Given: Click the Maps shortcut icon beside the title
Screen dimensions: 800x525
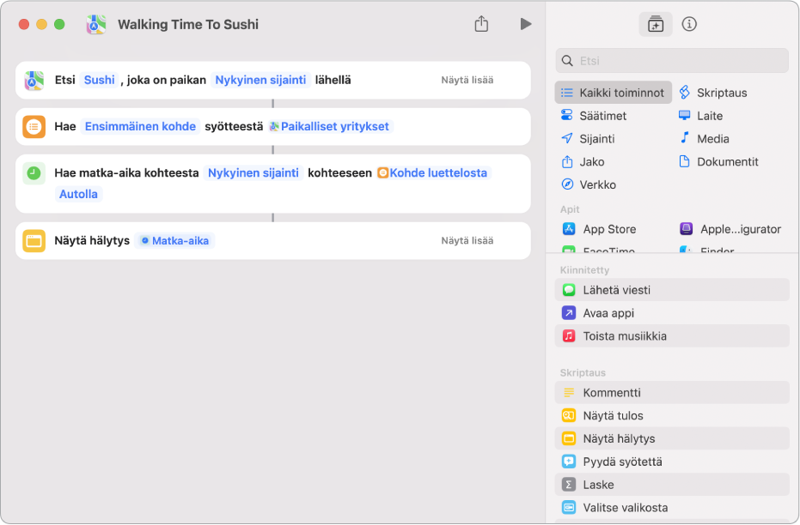Looking at the screenshot, I should point(96,25).
